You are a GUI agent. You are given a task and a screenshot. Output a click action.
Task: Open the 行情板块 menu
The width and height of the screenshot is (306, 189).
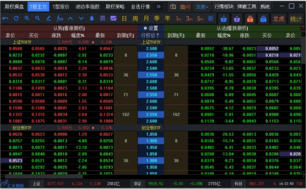coord(224,7)
